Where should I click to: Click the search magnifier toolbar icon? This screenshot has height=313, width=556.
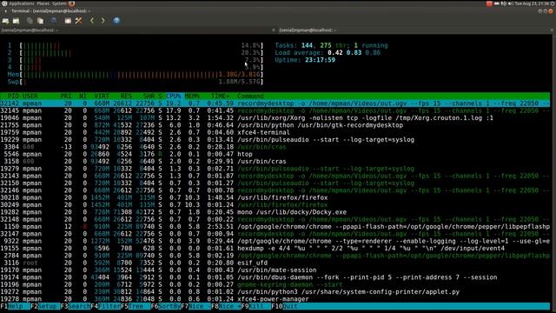pyautogui.click(x=54, y=21)
